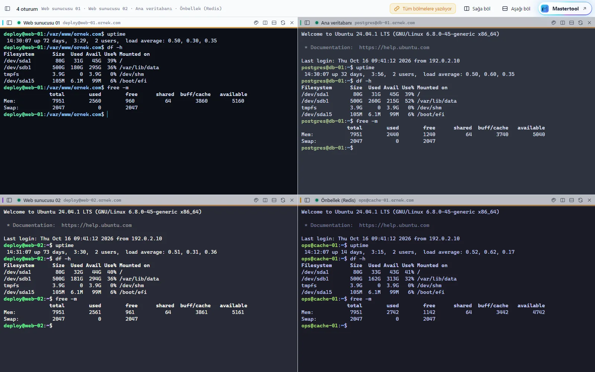Select 'Önbellek (Redis)' pane title
Screen dimensions: 595x372
coord(338,200)
